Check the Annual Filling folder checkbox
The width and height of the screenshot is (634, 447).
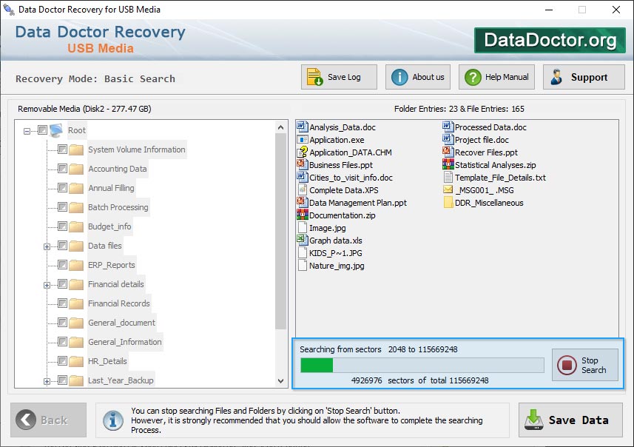(62, 188)
